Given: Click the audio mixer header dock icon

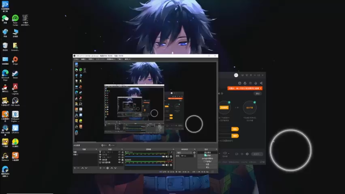Looking at the screenshot, I should click(174, 149).
